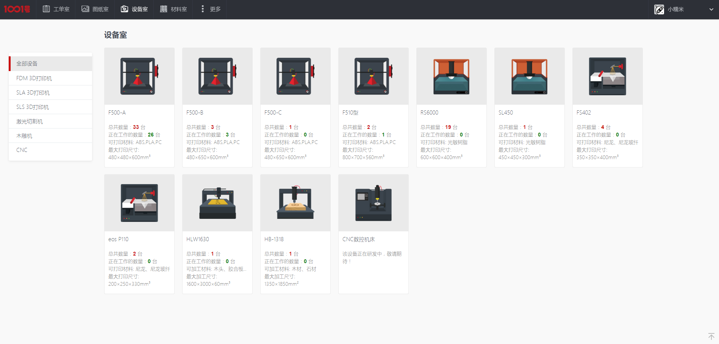Click the 小糯米 user avatar

tap(659, 9)
